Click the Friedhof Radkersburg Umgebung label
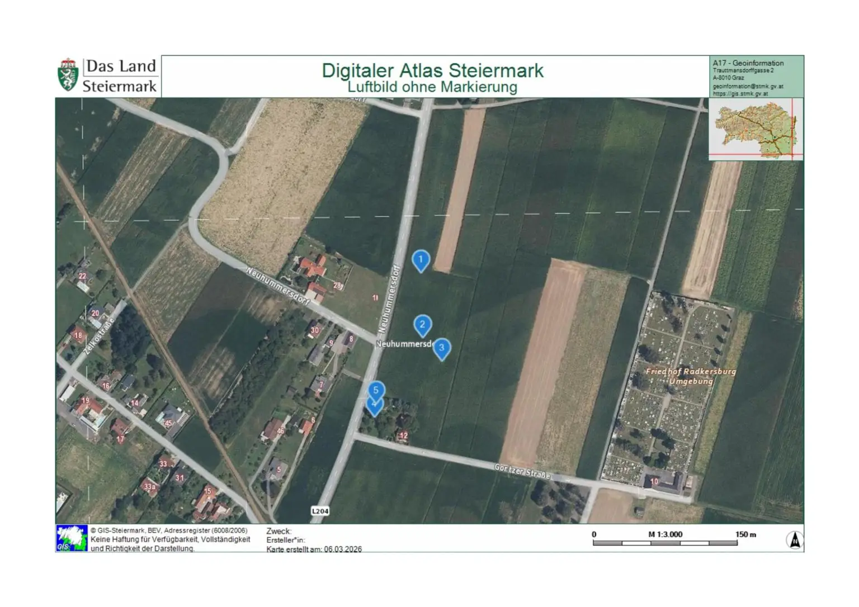 coord(691,376)
